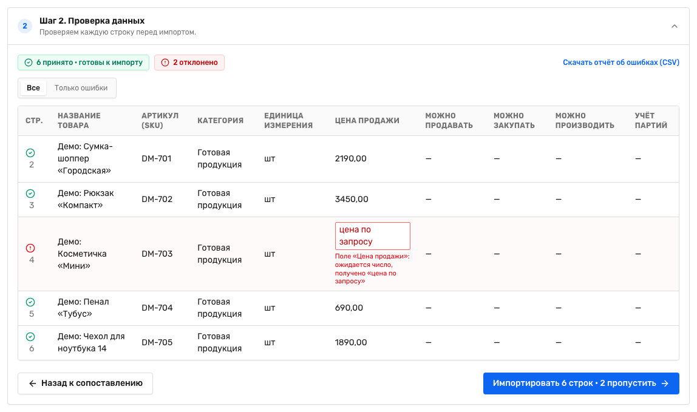697x412 pixels.
Task: Click the «Шаг 2. Проверка данных» heading
Action: pyautogui.click(x=92, y=21)
